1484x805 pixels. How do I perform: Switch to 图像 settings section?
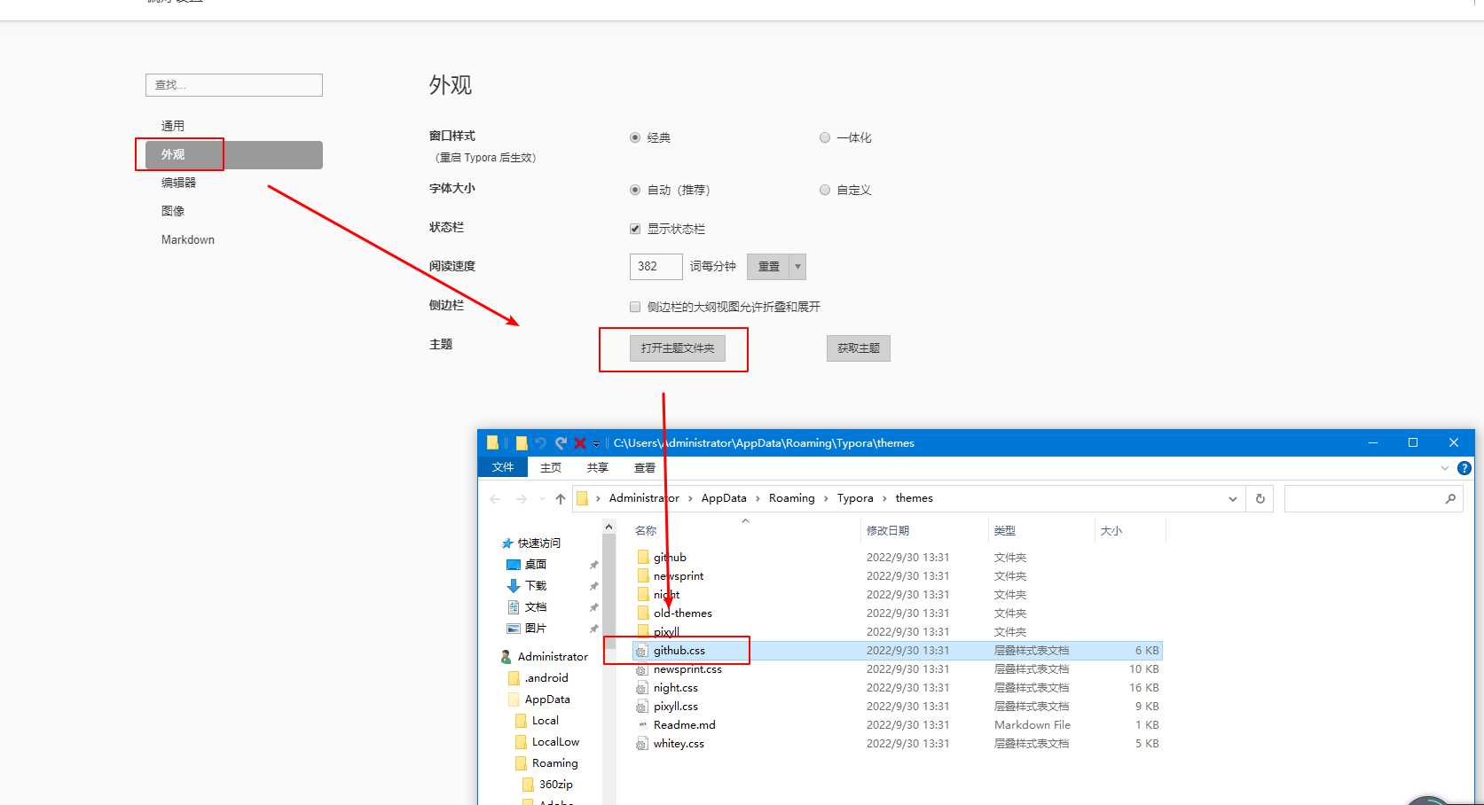[x=173, y=211]
